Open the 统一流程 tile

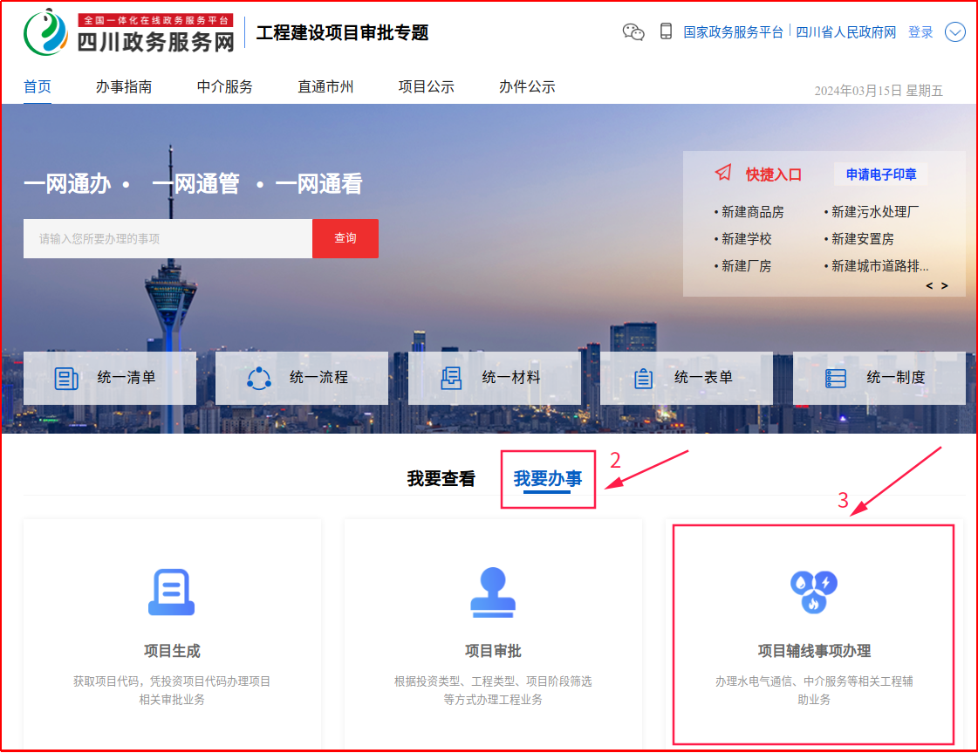pyautogui.click(x=301, y=378)
